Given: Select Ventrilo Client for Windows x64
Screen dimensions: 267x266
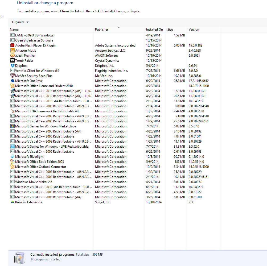Looking at the screenshot, I should 37,71.
